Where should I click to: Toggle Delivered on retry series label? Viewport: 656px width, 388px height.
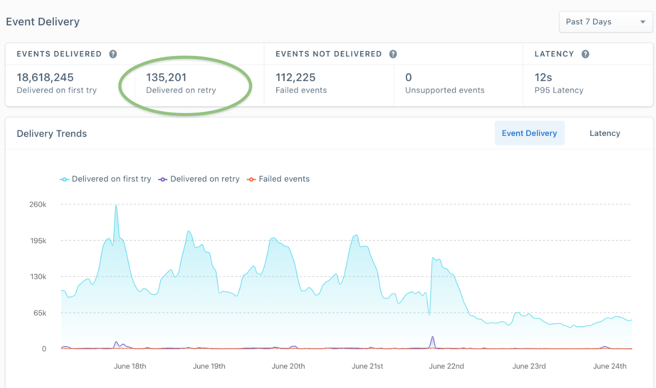(205, 179)
